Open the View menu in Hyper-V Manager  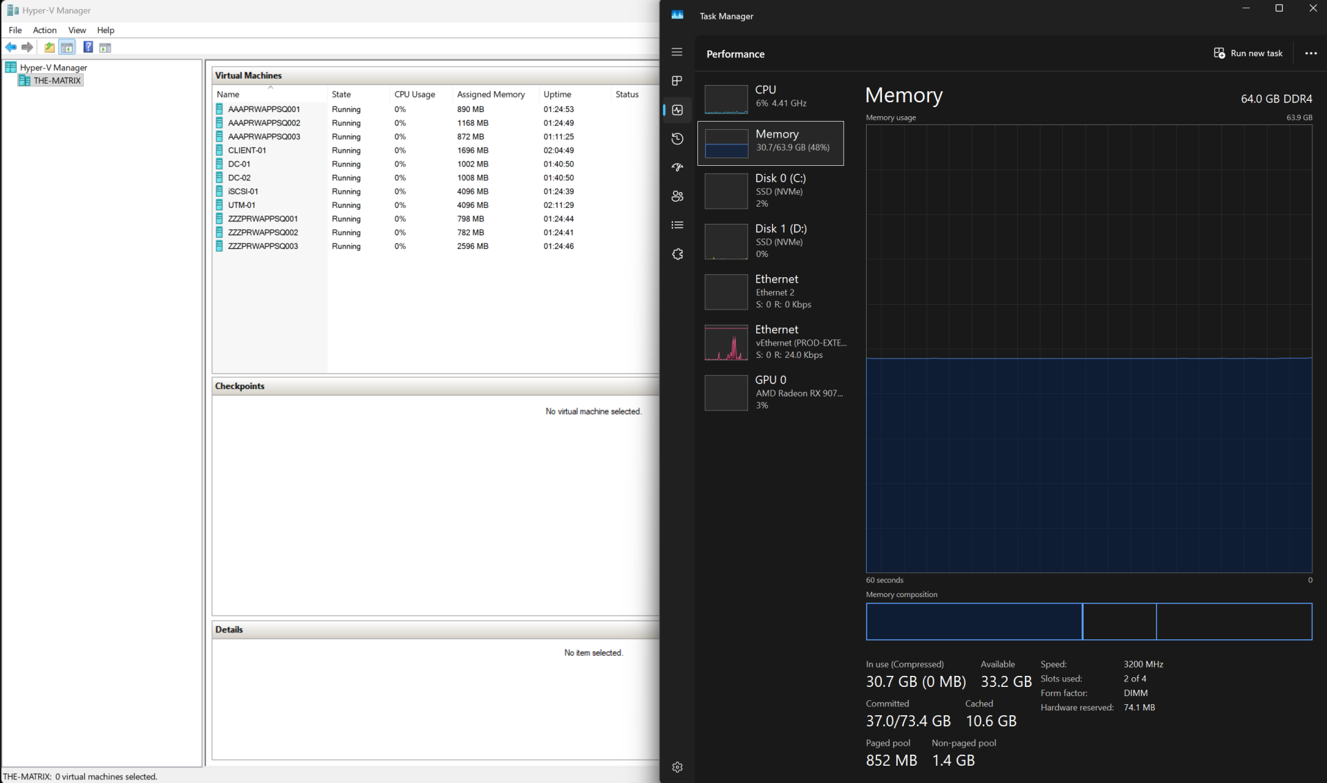pyautogui.click(x=77, y=30)
